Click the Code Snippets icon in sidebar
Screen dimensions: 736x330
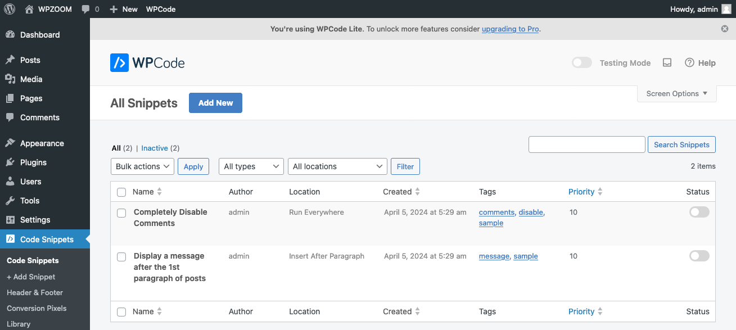tap(10, 239)
